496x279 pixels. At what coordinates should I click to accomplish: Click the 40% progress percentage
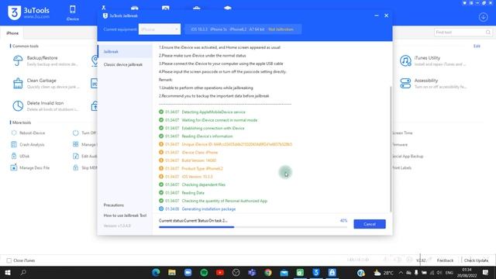(x=343, y=220)
